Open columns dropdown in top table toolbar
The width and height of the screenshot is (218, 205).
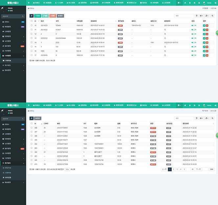(201, 16)
